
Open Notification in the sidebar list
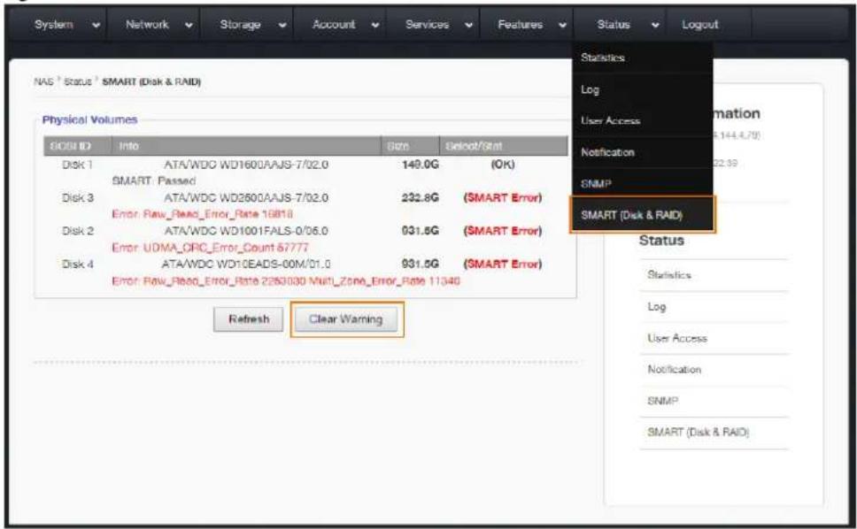pyautogui.click(x=675, y=370)
